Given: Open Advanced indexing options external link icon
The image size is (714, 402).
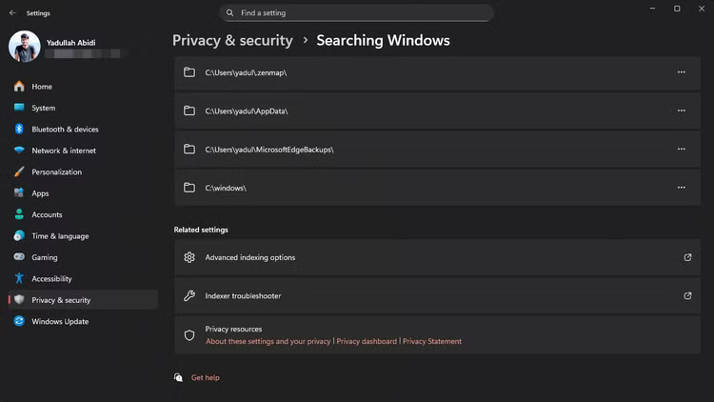Looking at the screenshot, I should click(687, 257).
